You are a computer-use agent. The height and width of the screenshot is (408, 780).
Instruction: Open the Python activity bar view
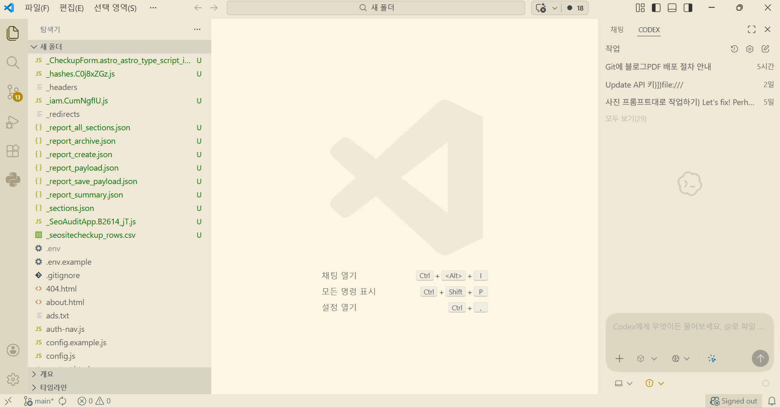pos(13,180)
